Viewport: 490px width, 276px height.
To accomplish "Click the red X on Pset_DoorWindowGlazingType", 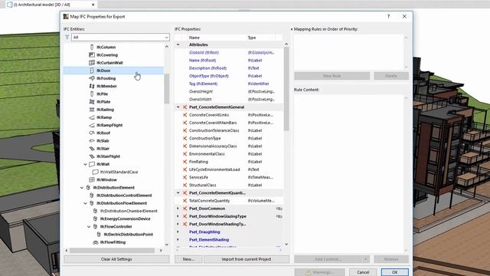I will 185,216.
